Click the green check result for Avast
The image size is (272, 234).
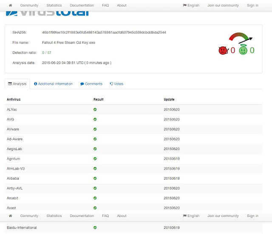click(x=95, y=208)
